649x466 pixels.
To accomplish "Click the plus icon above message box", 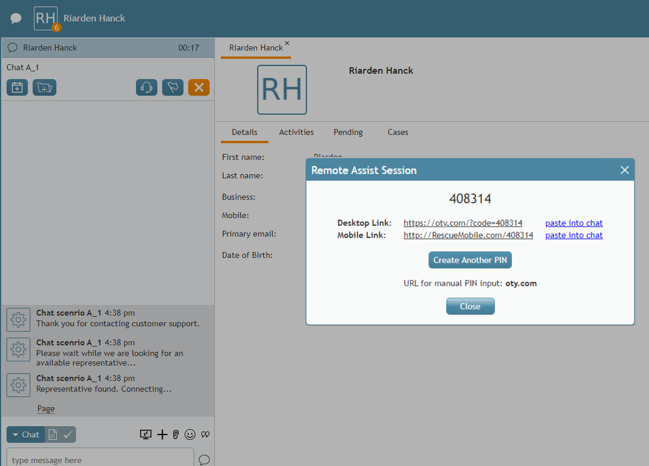I will pyautogui.click(x=162, y=434).
